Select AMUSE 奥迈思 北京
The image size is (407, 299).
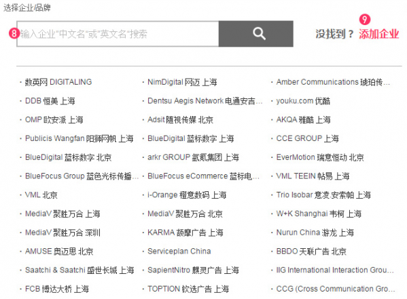(x=59, y=252)
